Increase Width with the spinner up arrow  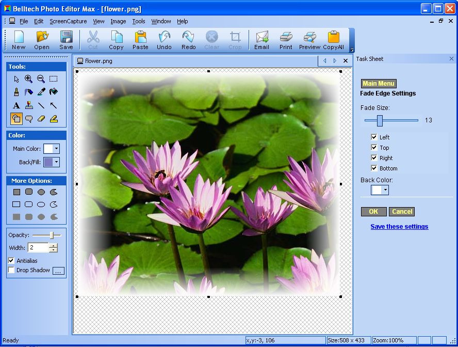[x=53, y=245]
